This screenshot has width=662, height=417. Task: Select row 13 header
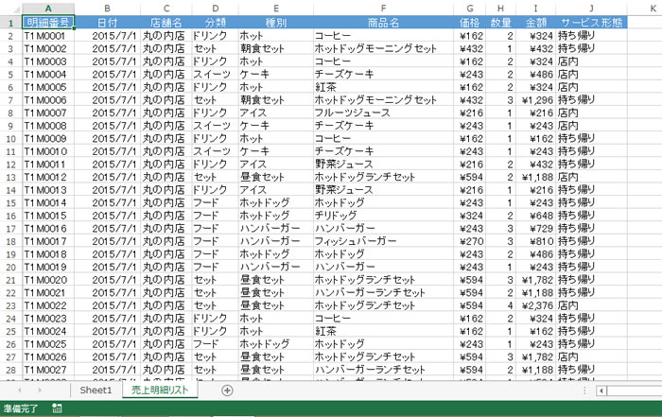click(x=10, y=177)
